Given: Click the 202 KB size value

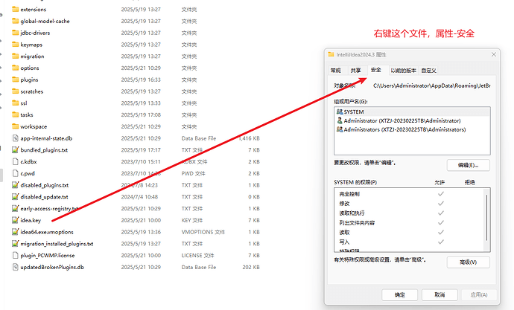Looking at the screenshot, I should coord(251,267).
